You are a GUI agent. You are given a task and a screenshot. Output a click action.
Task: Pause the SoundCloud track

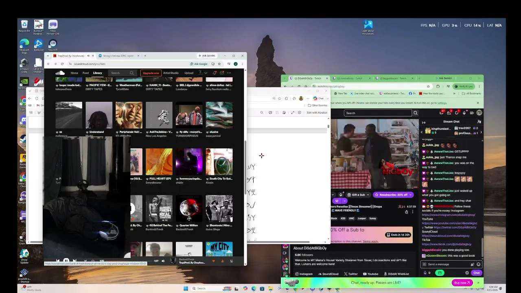point(66,261)
